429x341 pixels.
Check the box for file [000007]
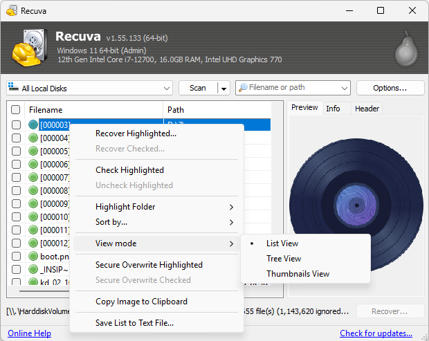16,178
